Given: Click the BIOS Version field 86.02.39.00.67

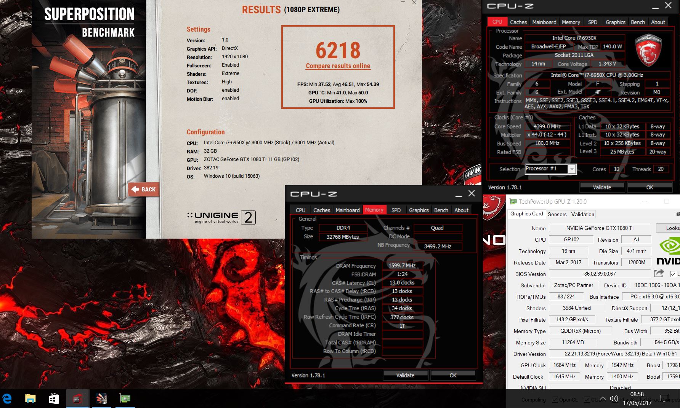Looking at the screenshot, I should tap(600, 274).
